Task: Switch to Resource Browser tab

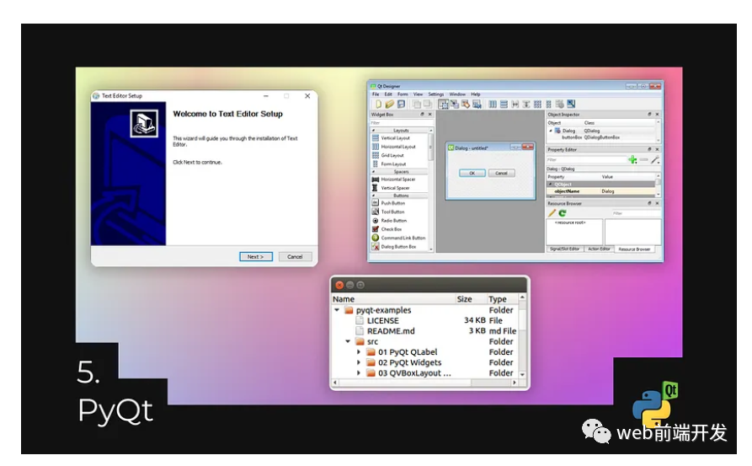Action: tap(634, 249)
